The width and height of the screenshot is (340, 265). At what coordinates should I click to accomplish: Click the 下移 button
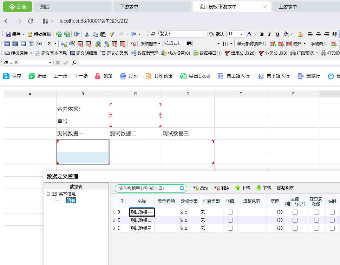click(x=264, y=189)
